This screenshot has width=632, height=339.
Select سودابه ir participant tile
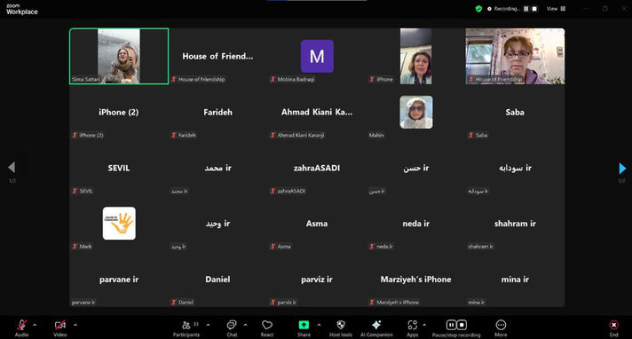(x=515, y=168)
